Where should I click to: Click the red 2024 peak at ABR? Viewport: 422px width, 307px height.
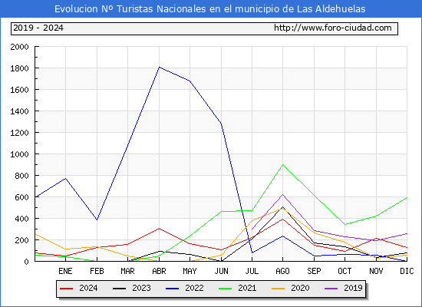pos(160,229)
